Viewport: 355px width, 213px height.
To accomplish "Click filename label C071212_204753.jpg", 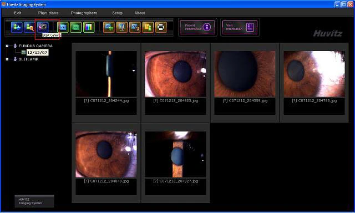I will [315, 101].
